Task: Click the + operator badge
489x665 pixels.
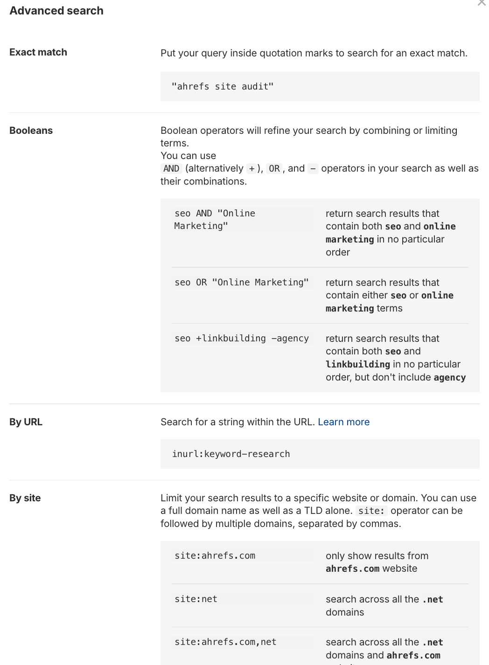Action: point(251,168)
